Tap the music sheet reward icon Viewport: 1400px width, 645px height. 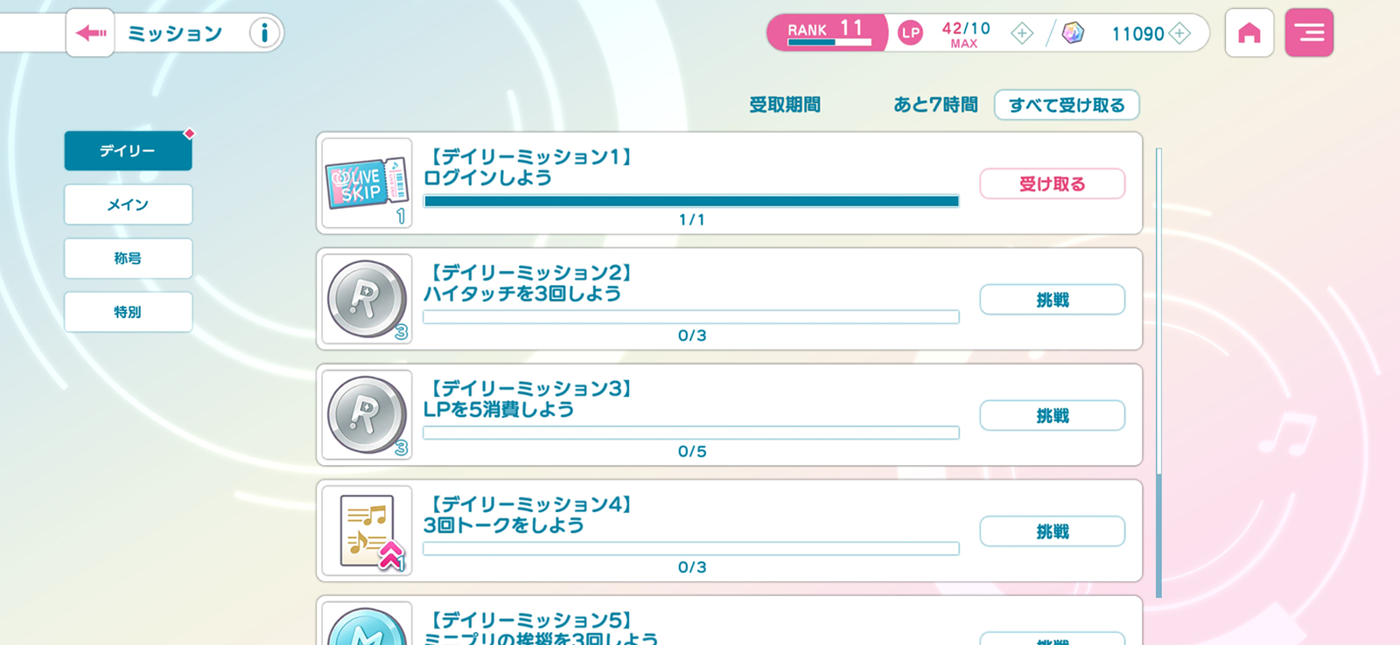pyautogui.click(x=367, y=531)
